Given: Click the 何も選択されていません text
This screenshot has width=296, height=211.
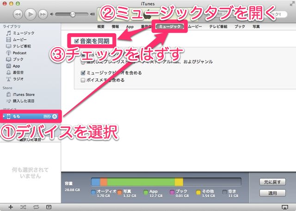Looking at the screenshot, I should pos(30,173).
